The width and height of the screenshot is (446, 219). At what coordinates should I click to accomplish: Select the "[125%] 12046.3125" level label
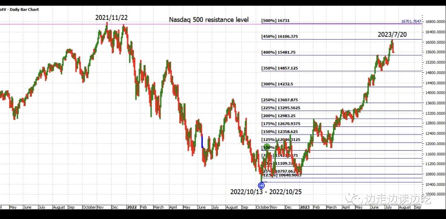[281, 140]
